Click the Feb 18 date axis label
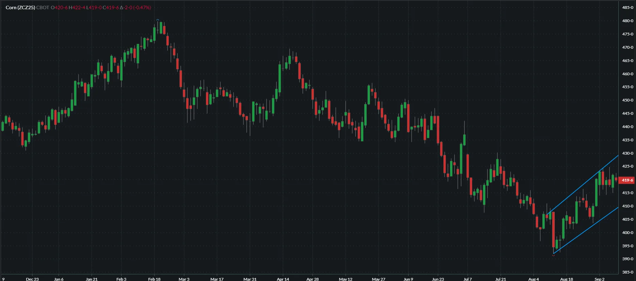This screenshot has width=636, height=281. (154, 279)
